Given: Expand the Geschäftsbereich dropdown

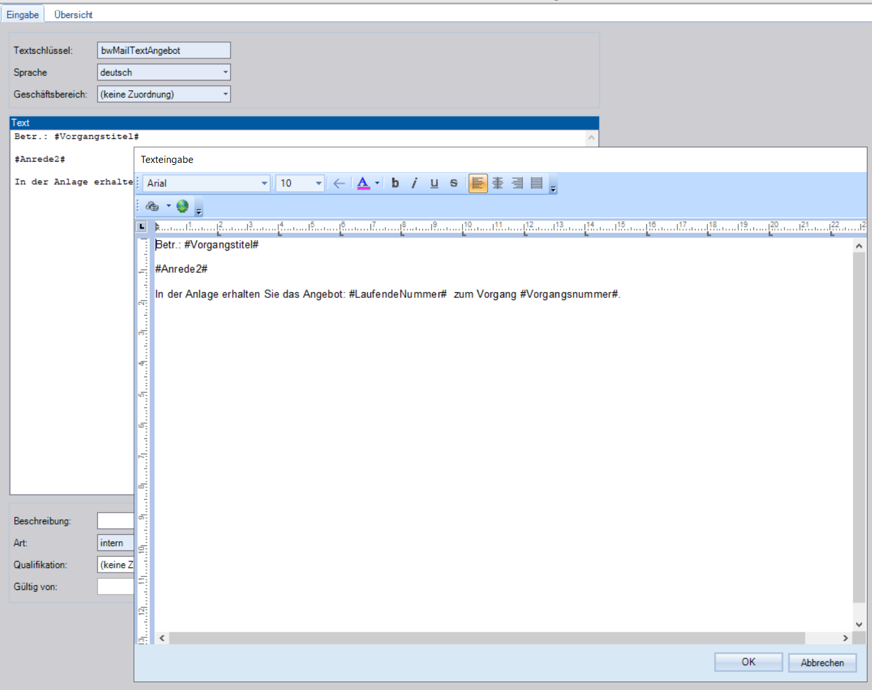Looking at the screenshot, I should coord(225,94).
